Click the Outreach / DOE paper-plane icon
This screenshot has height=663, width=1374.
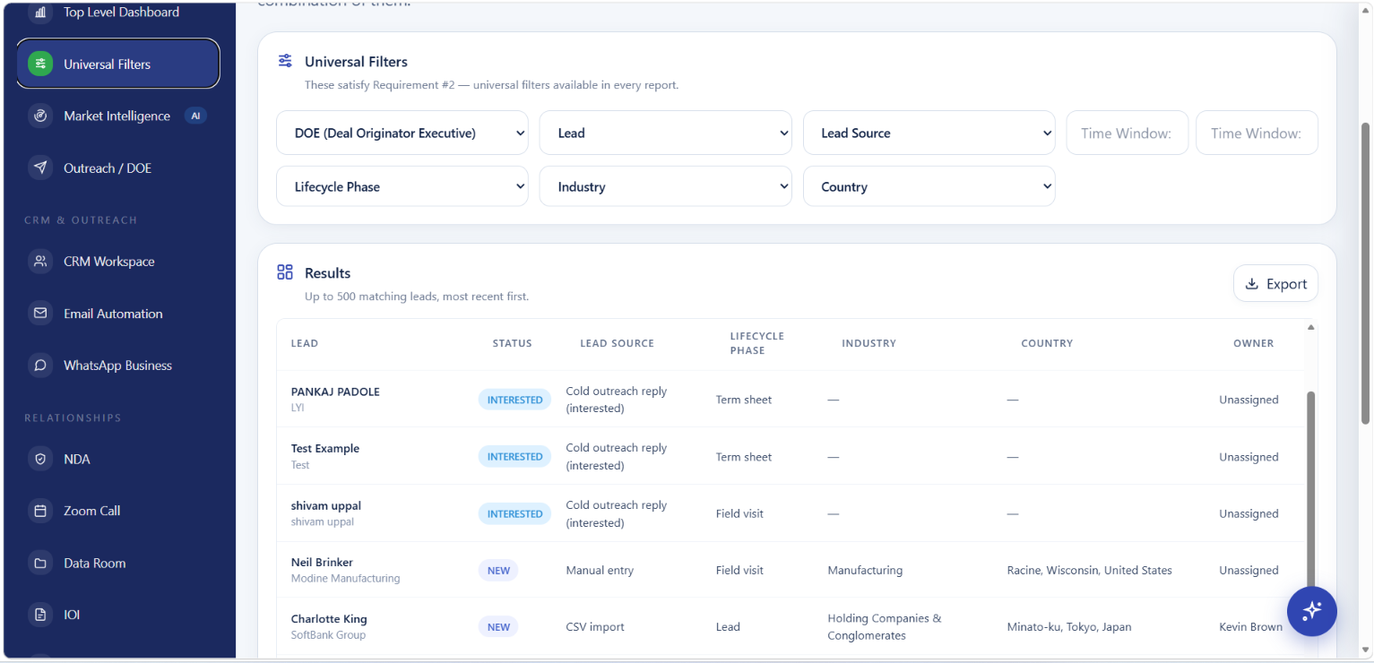pyautogui.click(x=40, y=168)
